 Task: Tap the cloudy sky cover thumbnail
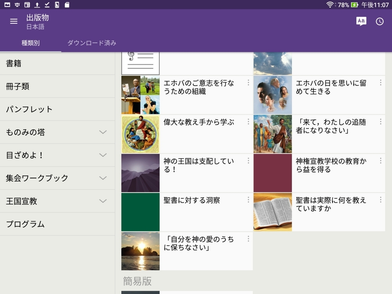point(273,64)
